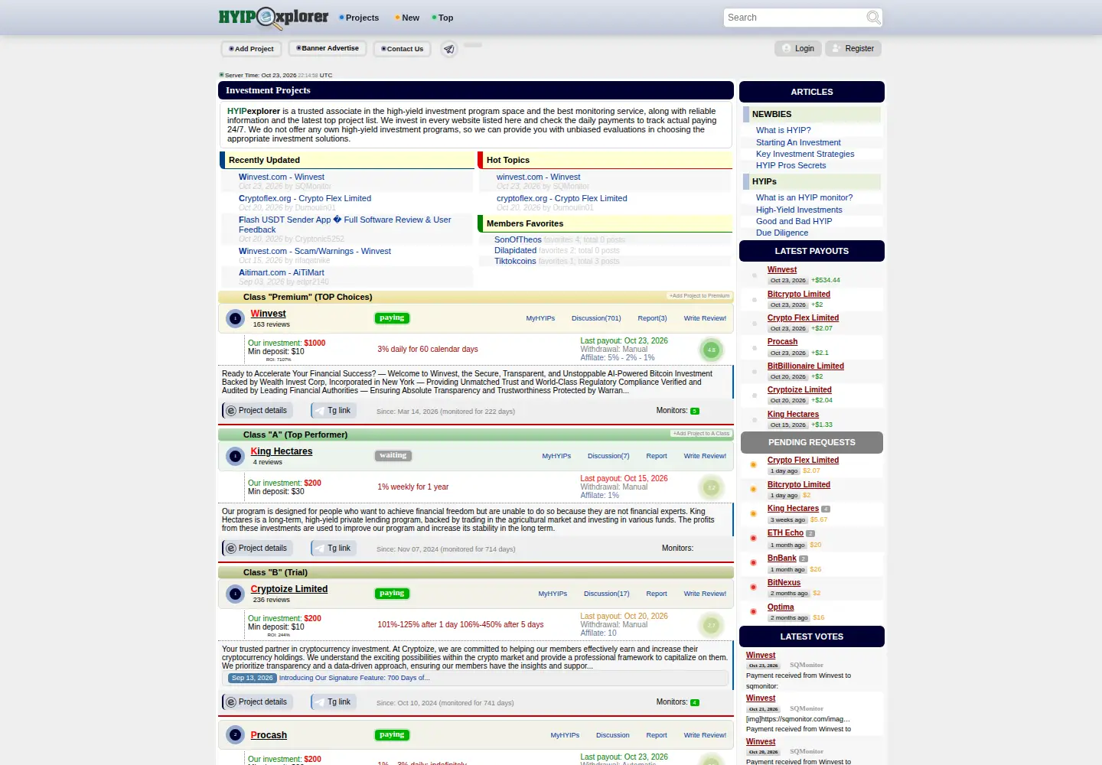The width and height of the screenshot is (1102, 765).
Task: Click the Cryptoize Limited rank badge icon
Action: [235, 594]
